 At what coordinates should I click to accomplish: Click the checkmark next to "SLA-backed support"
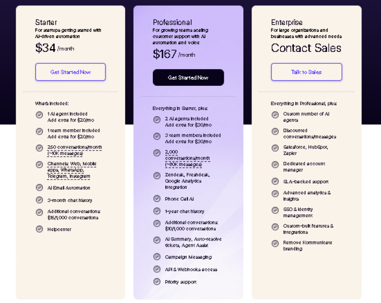275,182
